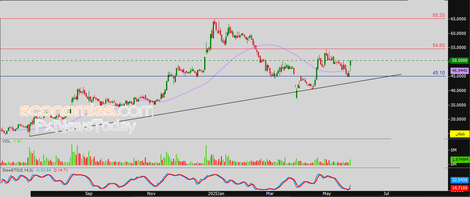The width and height of the screenshot is (470, 197).
Task: Click the 55.0000 price axis value
Action: click(x=459, y=47)
